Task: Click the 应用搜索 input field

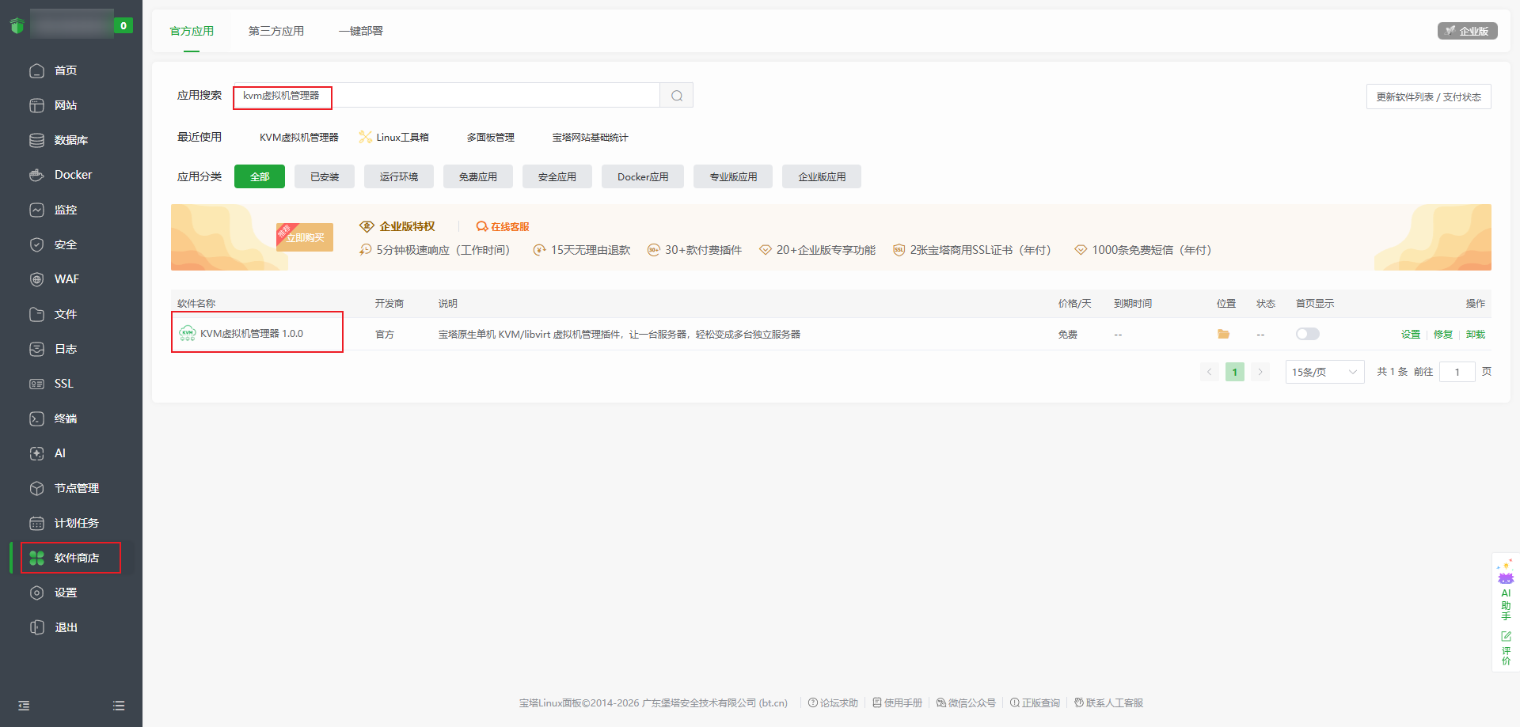Action: [x=446, y=96]
